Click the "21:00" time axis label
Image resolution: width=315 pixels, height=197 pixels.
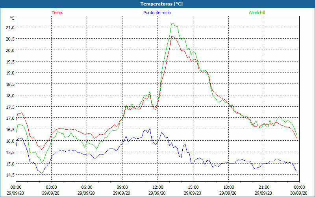click(x=264, y=188)
